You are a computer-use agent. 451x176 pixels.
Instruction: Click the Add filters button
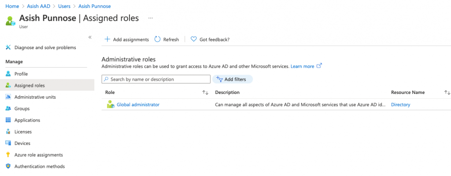pyautogui.click(x=233, y=79)
